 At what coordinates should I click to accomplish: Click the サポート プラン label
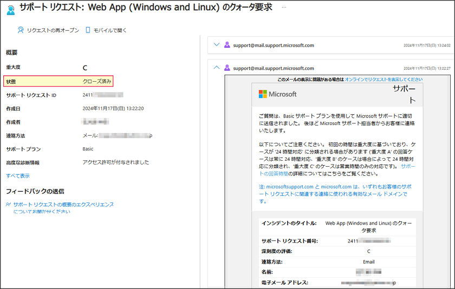click(23, 149)
